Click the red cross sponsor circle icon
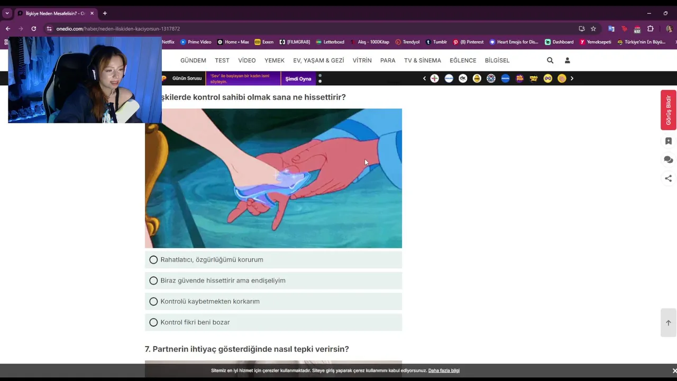The width and height of the screenshot is (677, 381). tap(435, 78)
